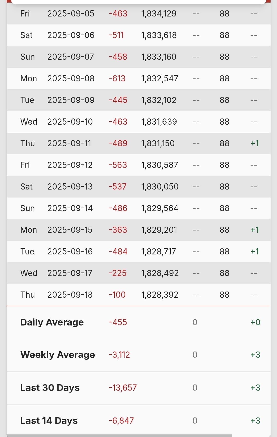Select the 1,834,129 total value
The image size is (277, 437).
[159, 14]
